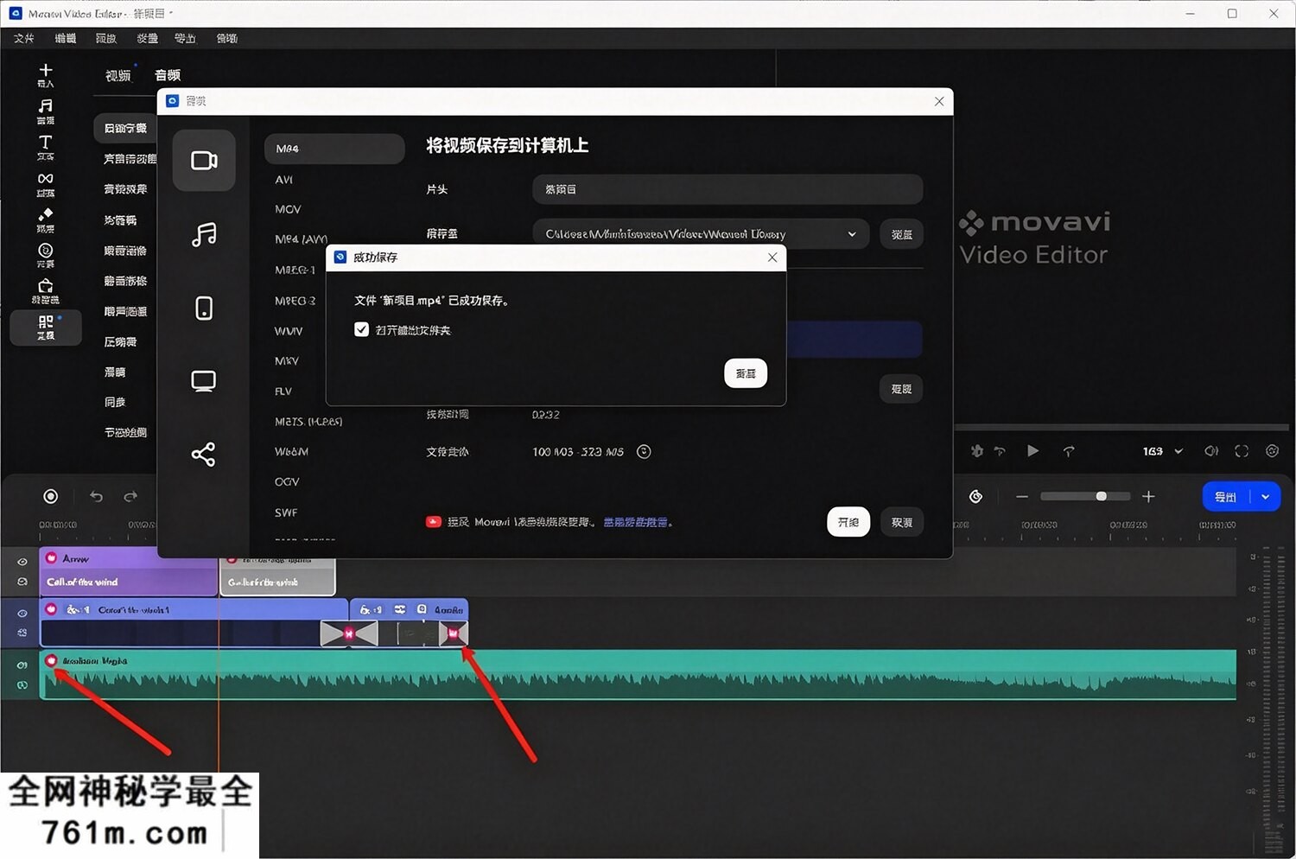Click the pink badge on the green audio clip

(x=51, y=661)
